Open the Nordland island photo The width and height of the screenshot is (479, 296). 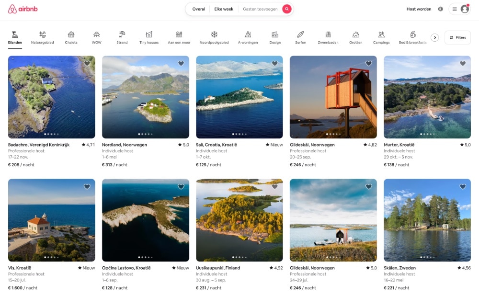pos(146,97)
